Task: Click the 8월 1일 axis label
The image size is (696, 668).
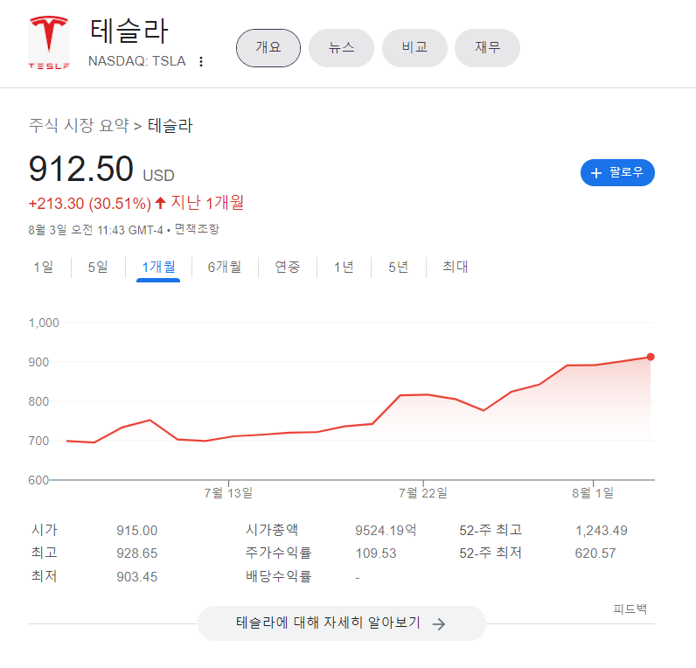Action: [593, 493]
